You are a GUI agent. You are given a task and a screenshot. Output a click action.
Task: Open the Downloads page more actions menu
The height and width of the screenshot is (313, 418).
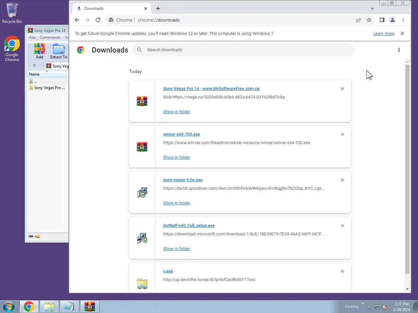coord(399,50)
